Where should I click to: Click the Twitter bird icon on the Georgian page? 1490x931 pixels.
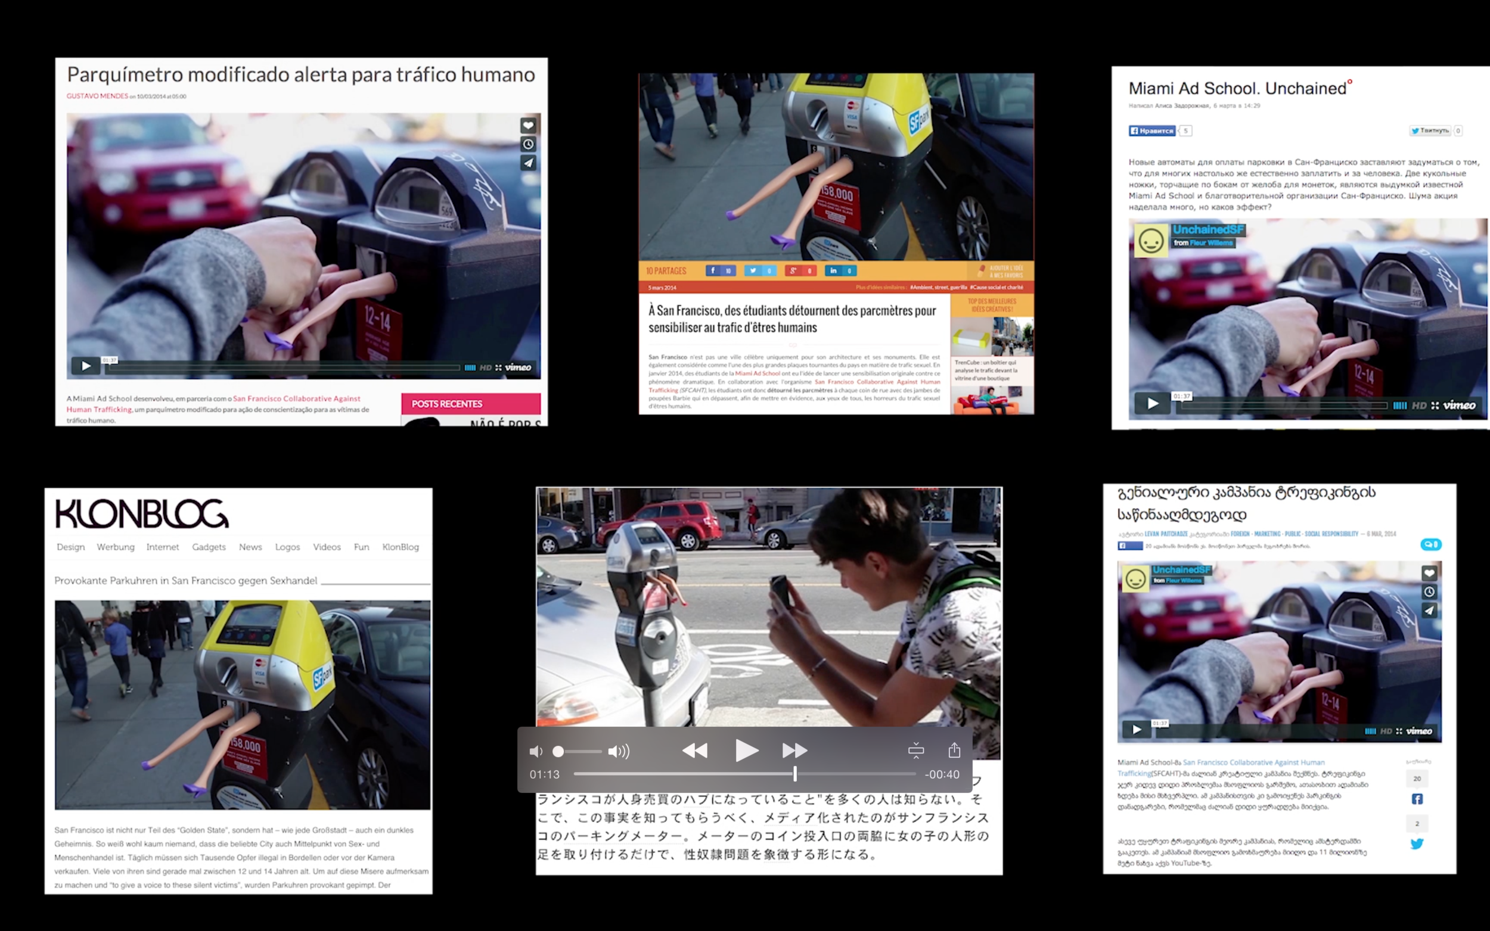pos(1417,843)
